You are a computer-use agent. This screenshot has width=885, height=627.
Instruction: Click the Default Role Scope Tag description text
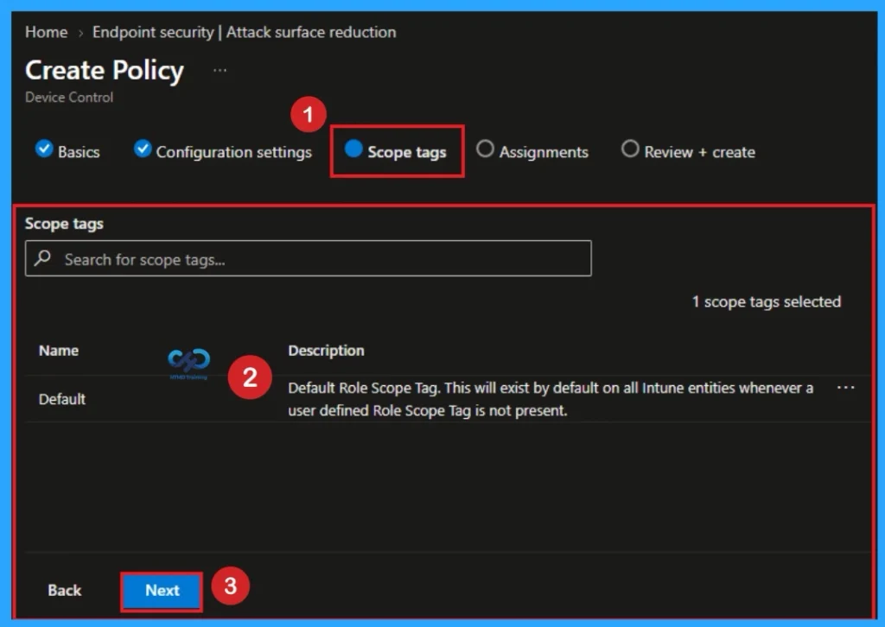[x=551, y=399]
